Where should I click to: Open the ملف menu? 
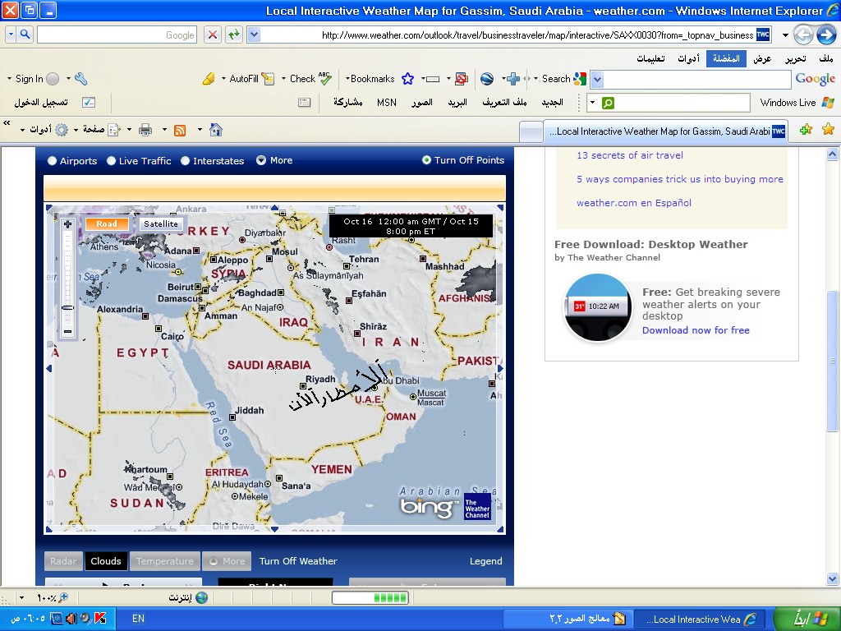coord(826,58)
